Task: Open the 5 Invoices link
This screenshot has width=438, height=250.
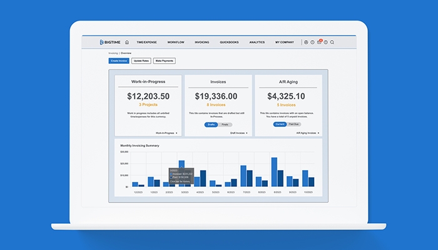Action: point(287,105)
